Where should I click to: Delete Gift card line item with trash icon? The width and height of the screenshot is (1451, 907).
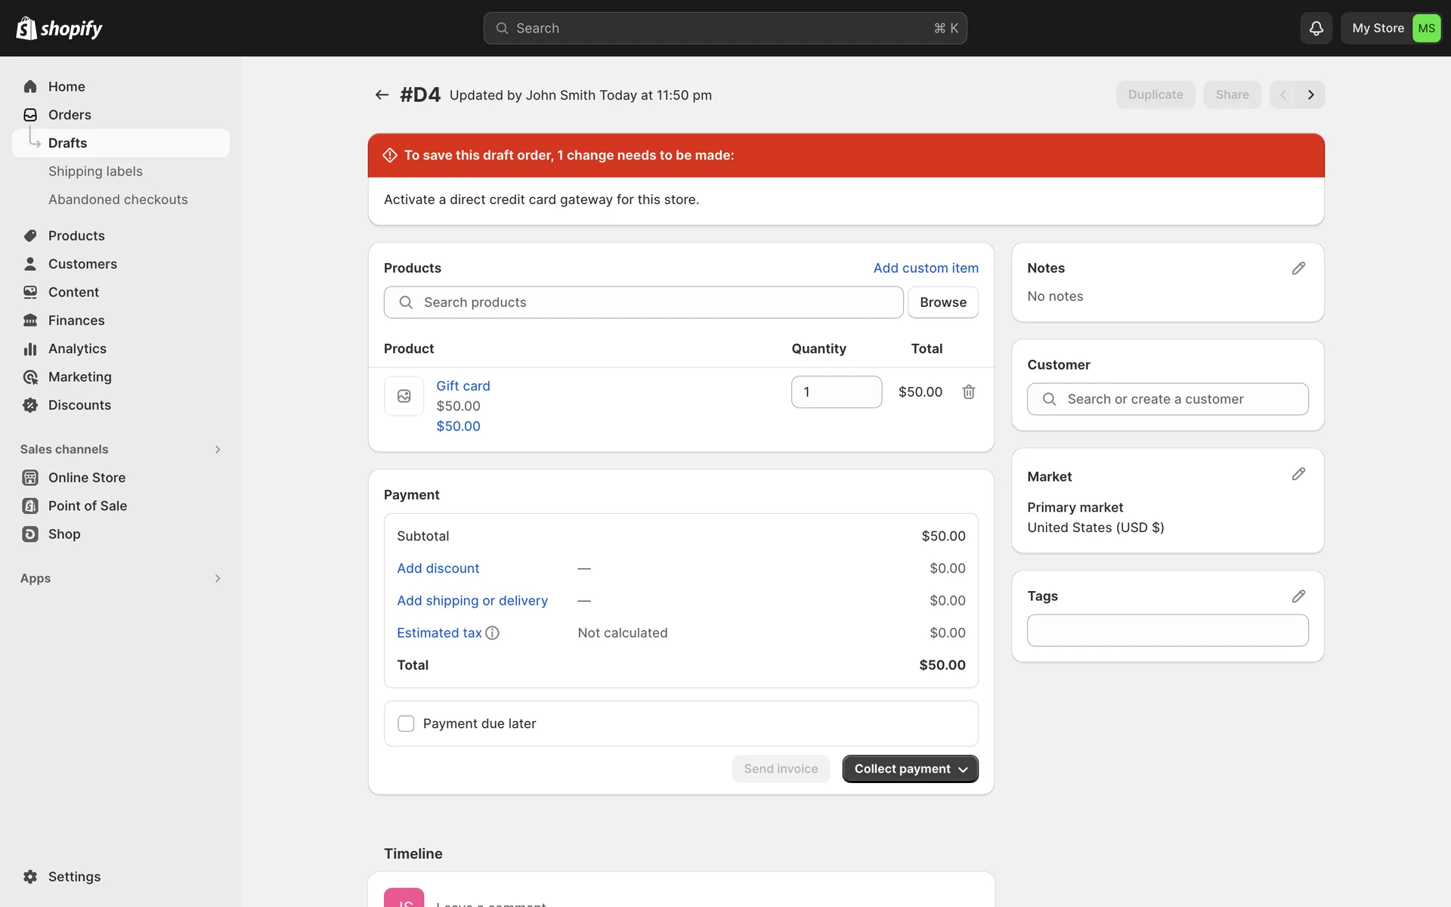click(968, 392)
